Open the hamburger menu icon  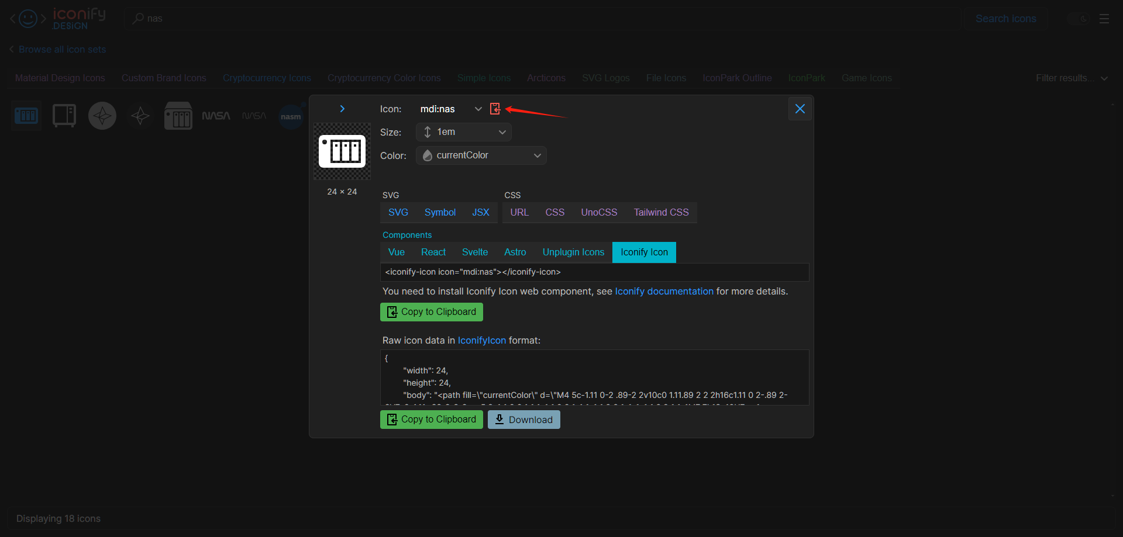(x=1104, y=19)
